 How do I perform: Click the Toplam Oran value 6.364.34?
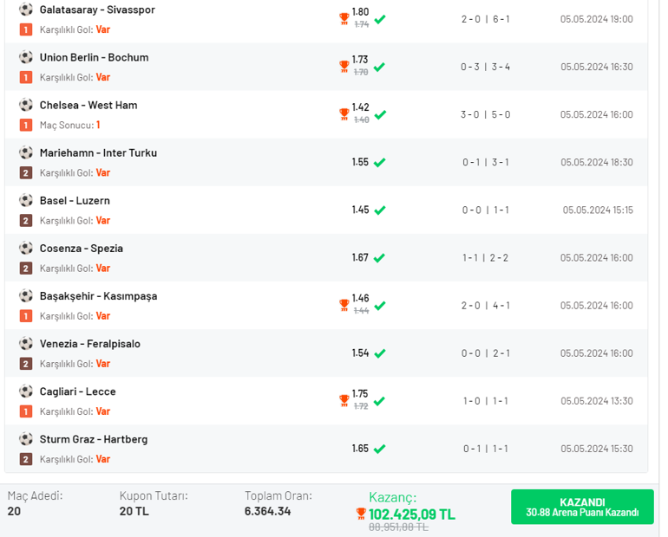point(267,511)
